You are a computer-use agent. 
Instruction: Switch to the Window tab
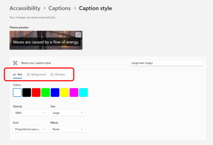(58, 74)
